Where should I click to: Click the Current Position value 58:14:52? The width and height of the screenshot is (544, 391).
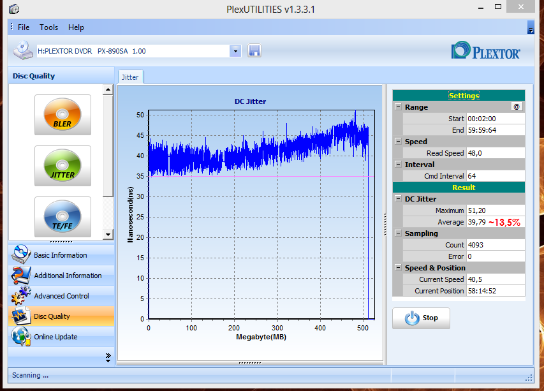[x=496, y=291]
